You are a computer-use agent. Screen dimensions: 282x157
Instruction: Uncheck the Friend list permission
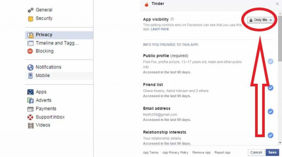point(270,88)
